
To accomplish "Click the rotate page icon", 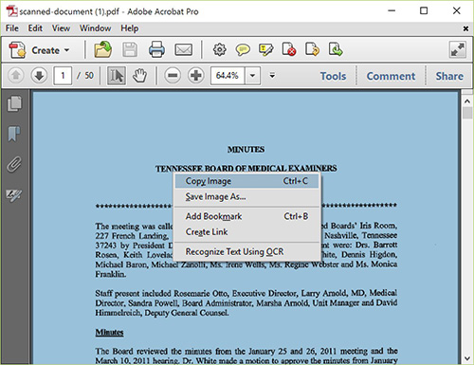I will click(x=312, y=49).
